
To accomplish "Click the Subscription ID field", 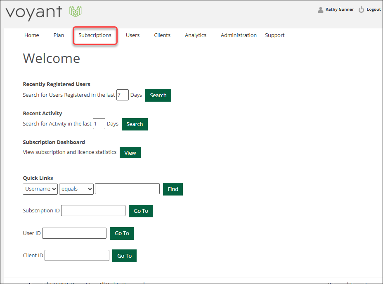I will [93, 210].
